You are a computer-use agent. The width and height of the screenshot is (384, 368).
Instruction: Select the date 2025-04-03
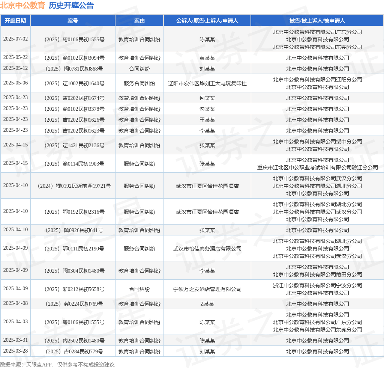15,322
